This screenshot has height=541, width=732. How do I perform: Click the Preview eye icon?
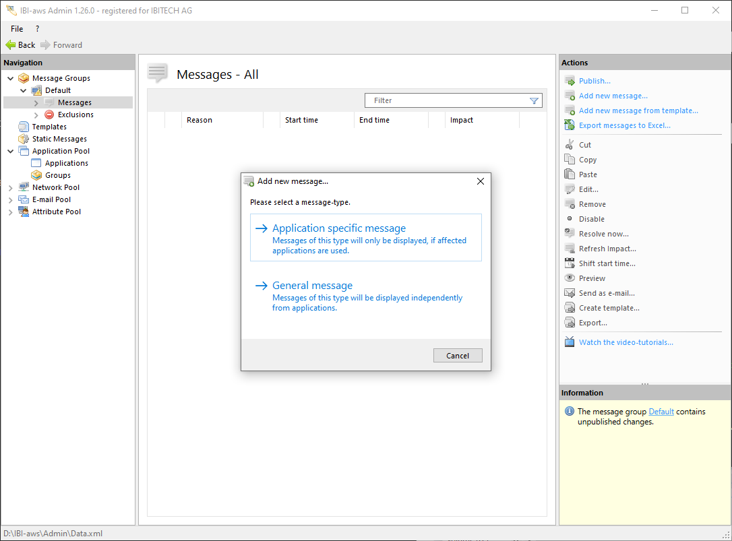[x=570, y=278]
